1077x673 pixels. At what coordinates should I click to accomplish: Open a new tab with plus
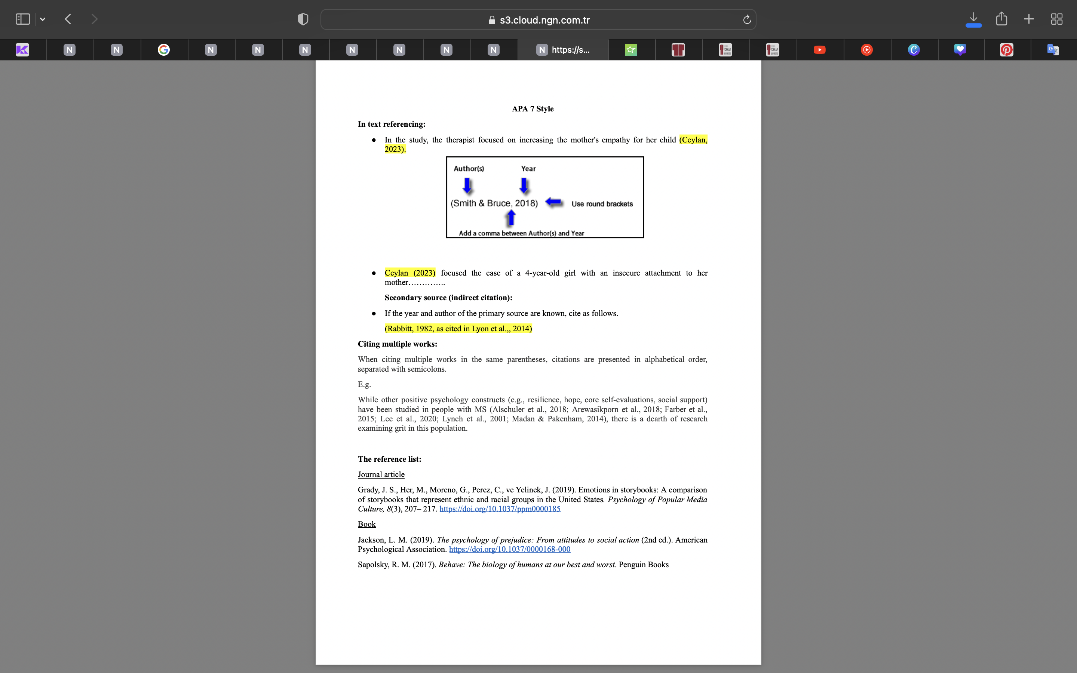point(1028,19)
